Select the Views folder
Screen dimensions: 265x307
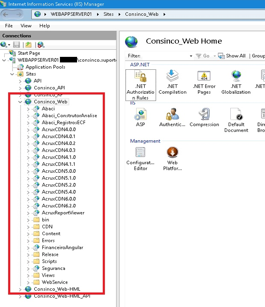coord(48,275)
